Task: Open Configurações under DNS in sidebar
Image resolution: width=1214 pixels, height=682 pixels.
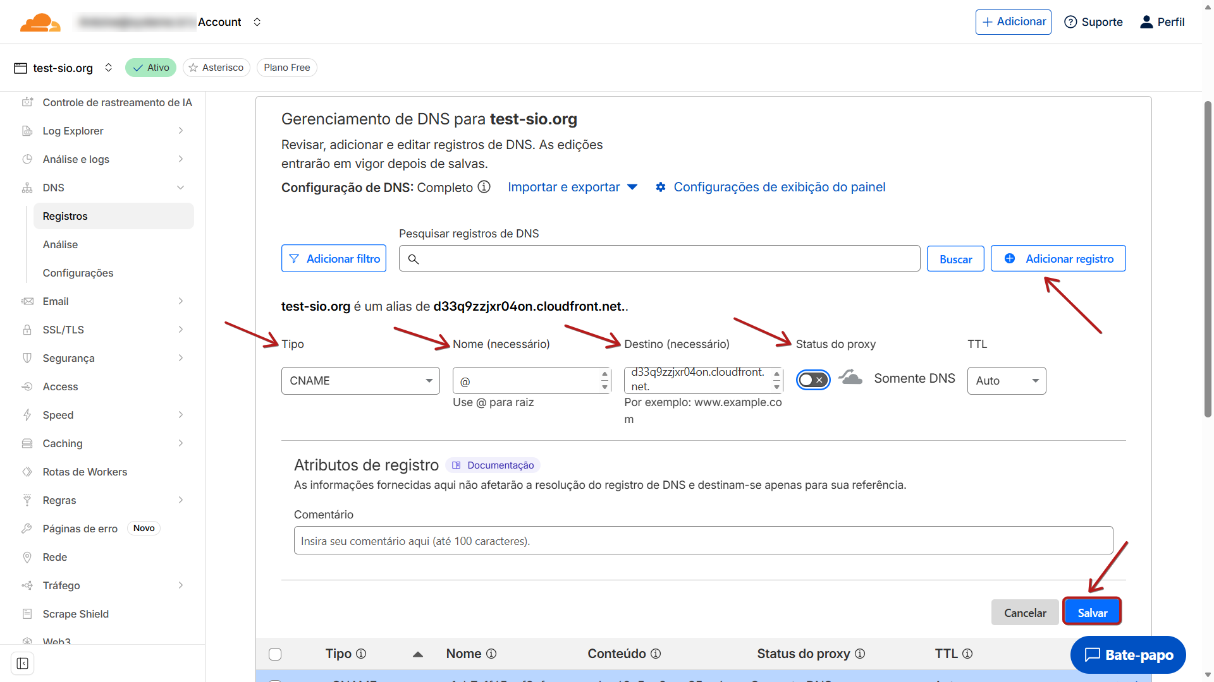Action: coord(78,273)
